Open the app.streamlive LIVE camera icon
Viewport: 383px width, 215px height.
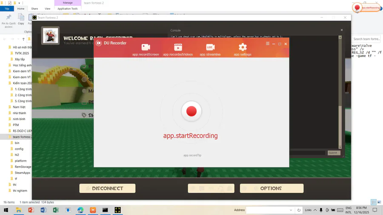(210, 47)
